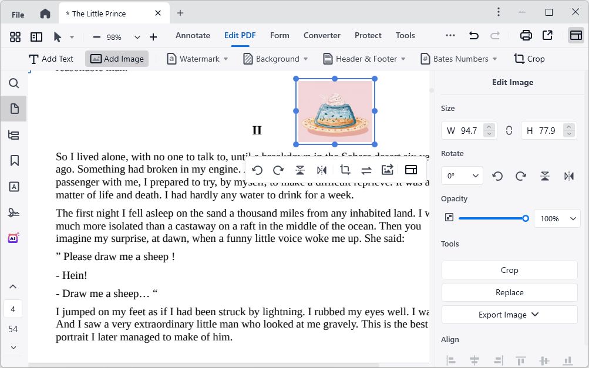589x368 pixels.
Task: Expand the Rotate angle 0° dropdown
Action: [462, 176]
